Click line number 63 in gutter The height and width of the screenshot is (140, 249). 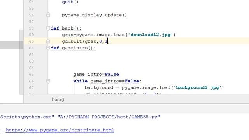tap(31, 61)
